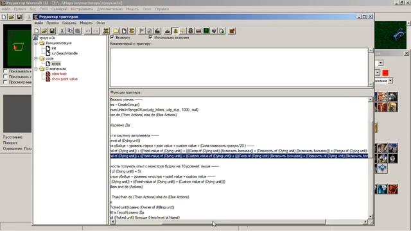Open player dropdown beside red color swatch
This screenshot has width=411, height=231.
click(x=378, y=73)
